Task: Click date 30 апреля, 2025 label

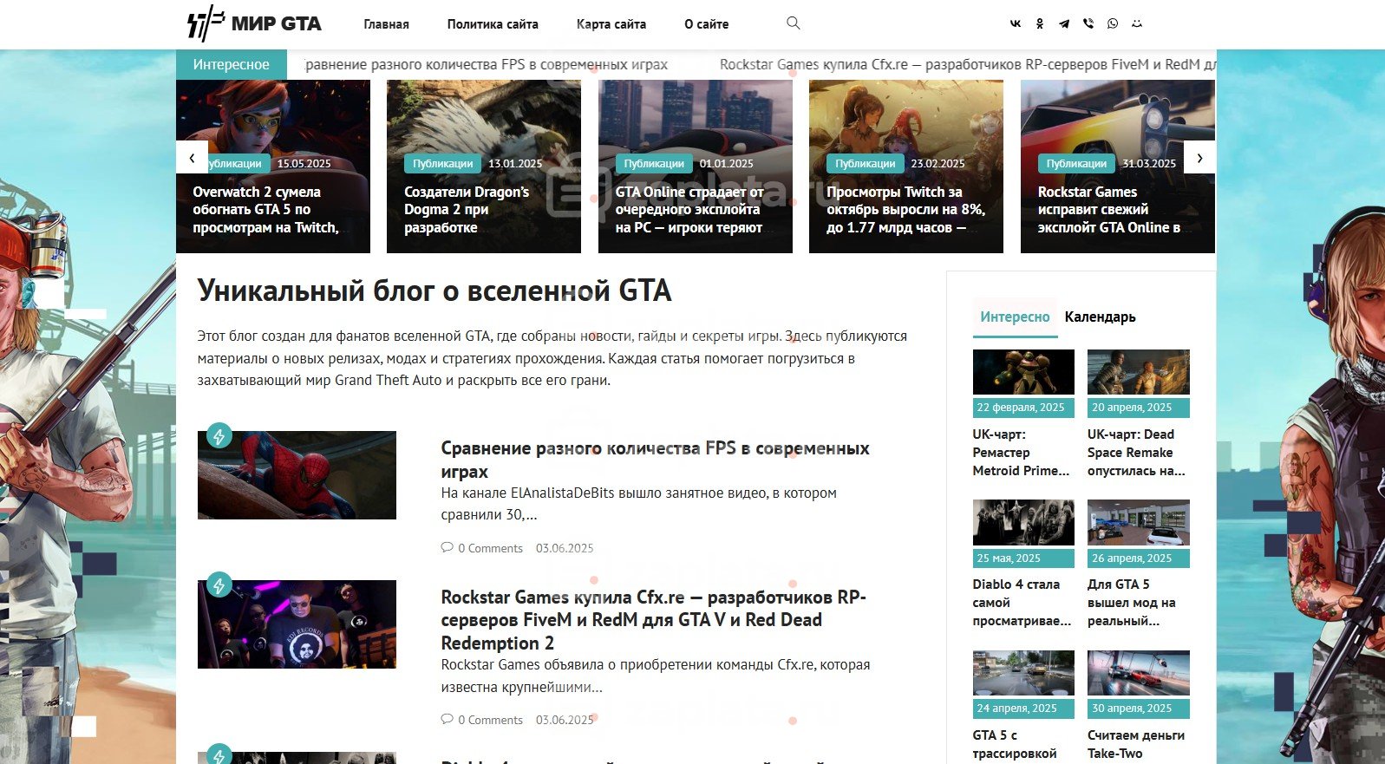Action: pyautogui.click(x=1139, y=708)
